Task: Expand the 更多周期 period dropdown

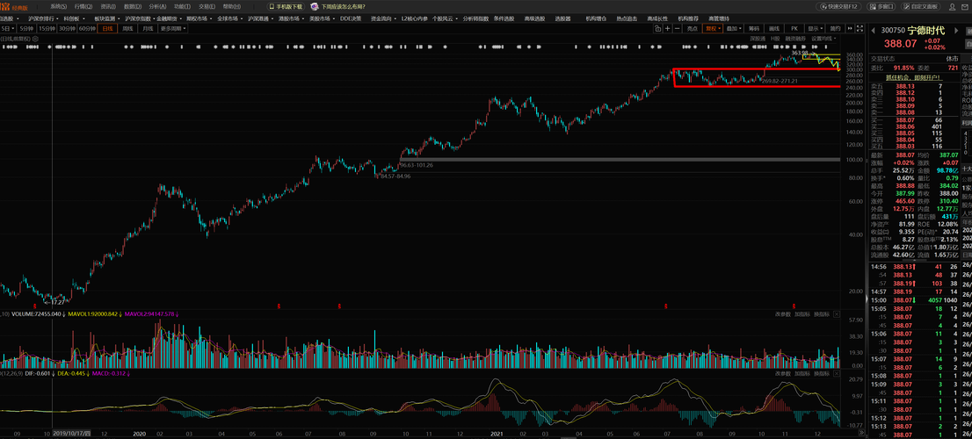Action: point(174,28)
